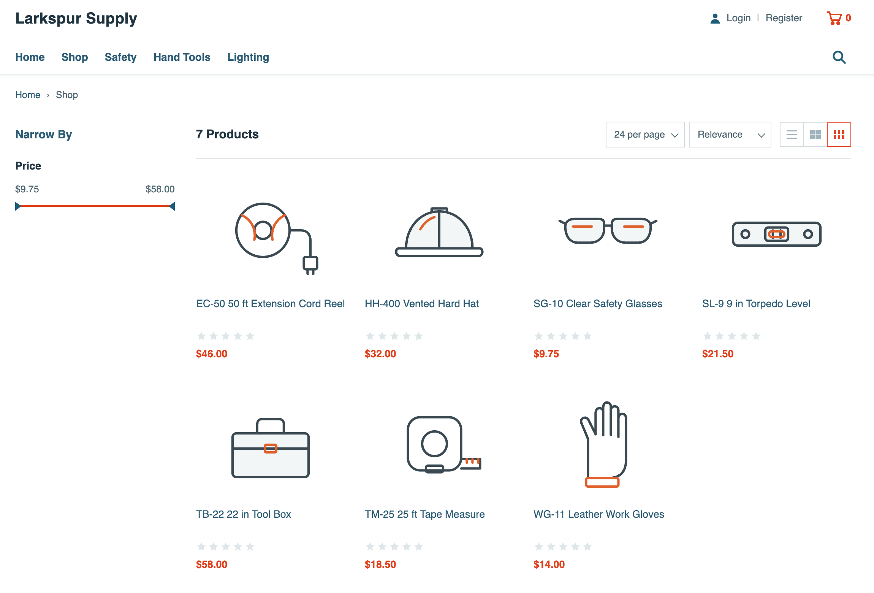
Task: Click the middle of the price range track
Action: (95, 206)
